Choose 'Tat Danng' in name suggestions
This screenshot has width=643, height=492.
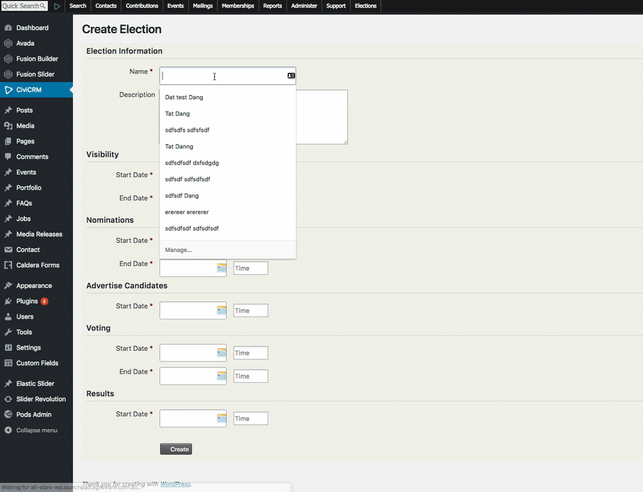pos(179,146)
